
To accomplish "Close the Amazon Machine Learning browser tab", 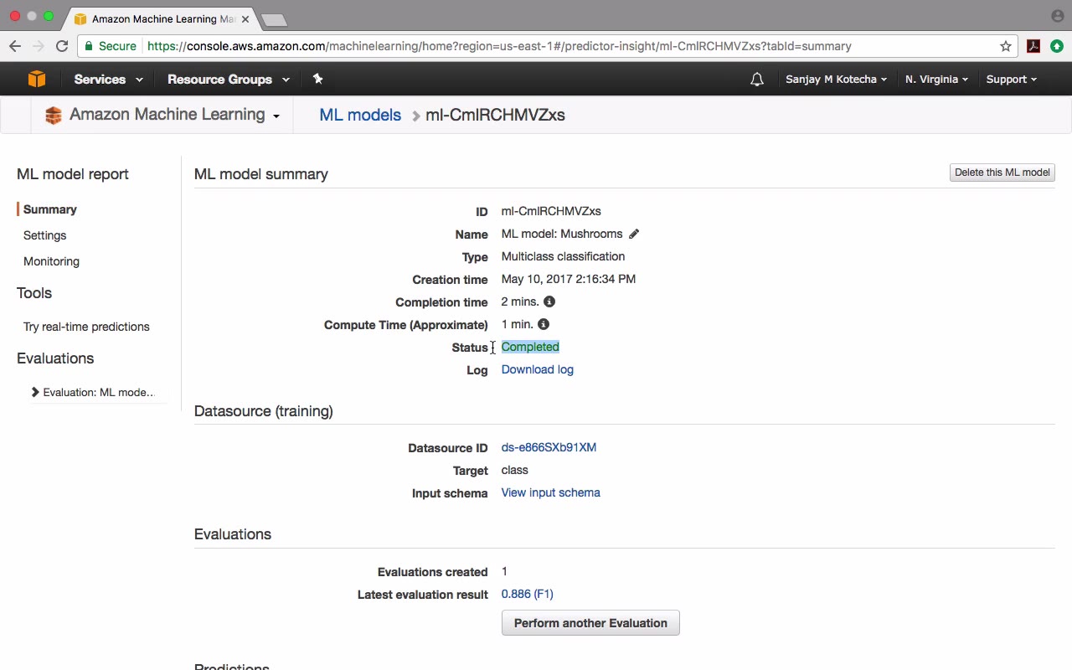I will (245, 18).
